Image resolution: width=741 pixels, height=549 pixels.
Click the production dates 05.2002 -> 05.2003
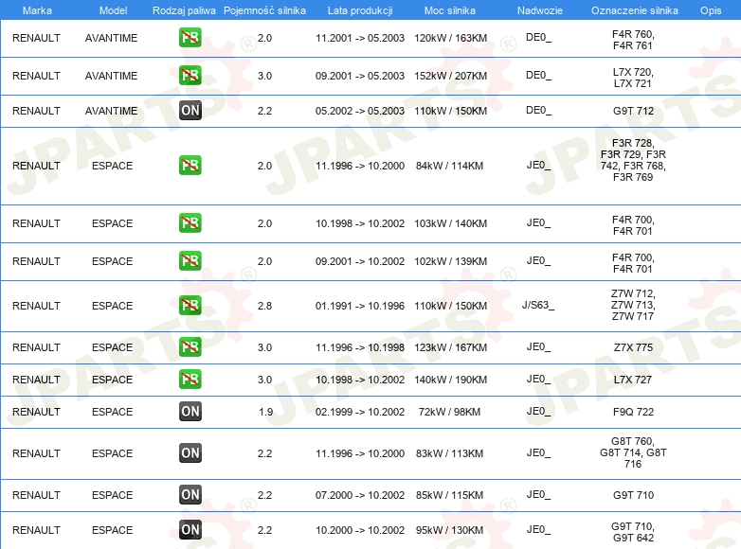(x=360, y=111)
